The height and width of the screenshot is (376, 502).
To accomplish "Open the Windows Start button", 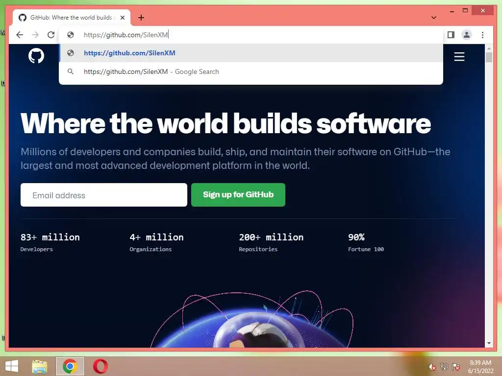I will click(12, 366).
